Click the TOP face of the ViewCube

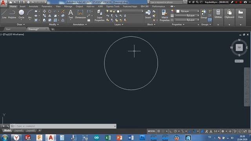click(x=239, y=47)
